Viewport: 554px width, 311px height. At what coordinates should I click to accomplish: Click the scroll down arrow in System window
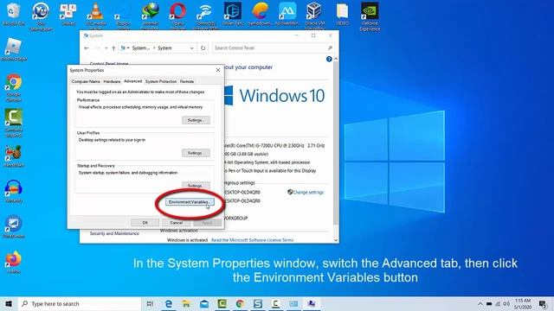click(x=336, y=240)
